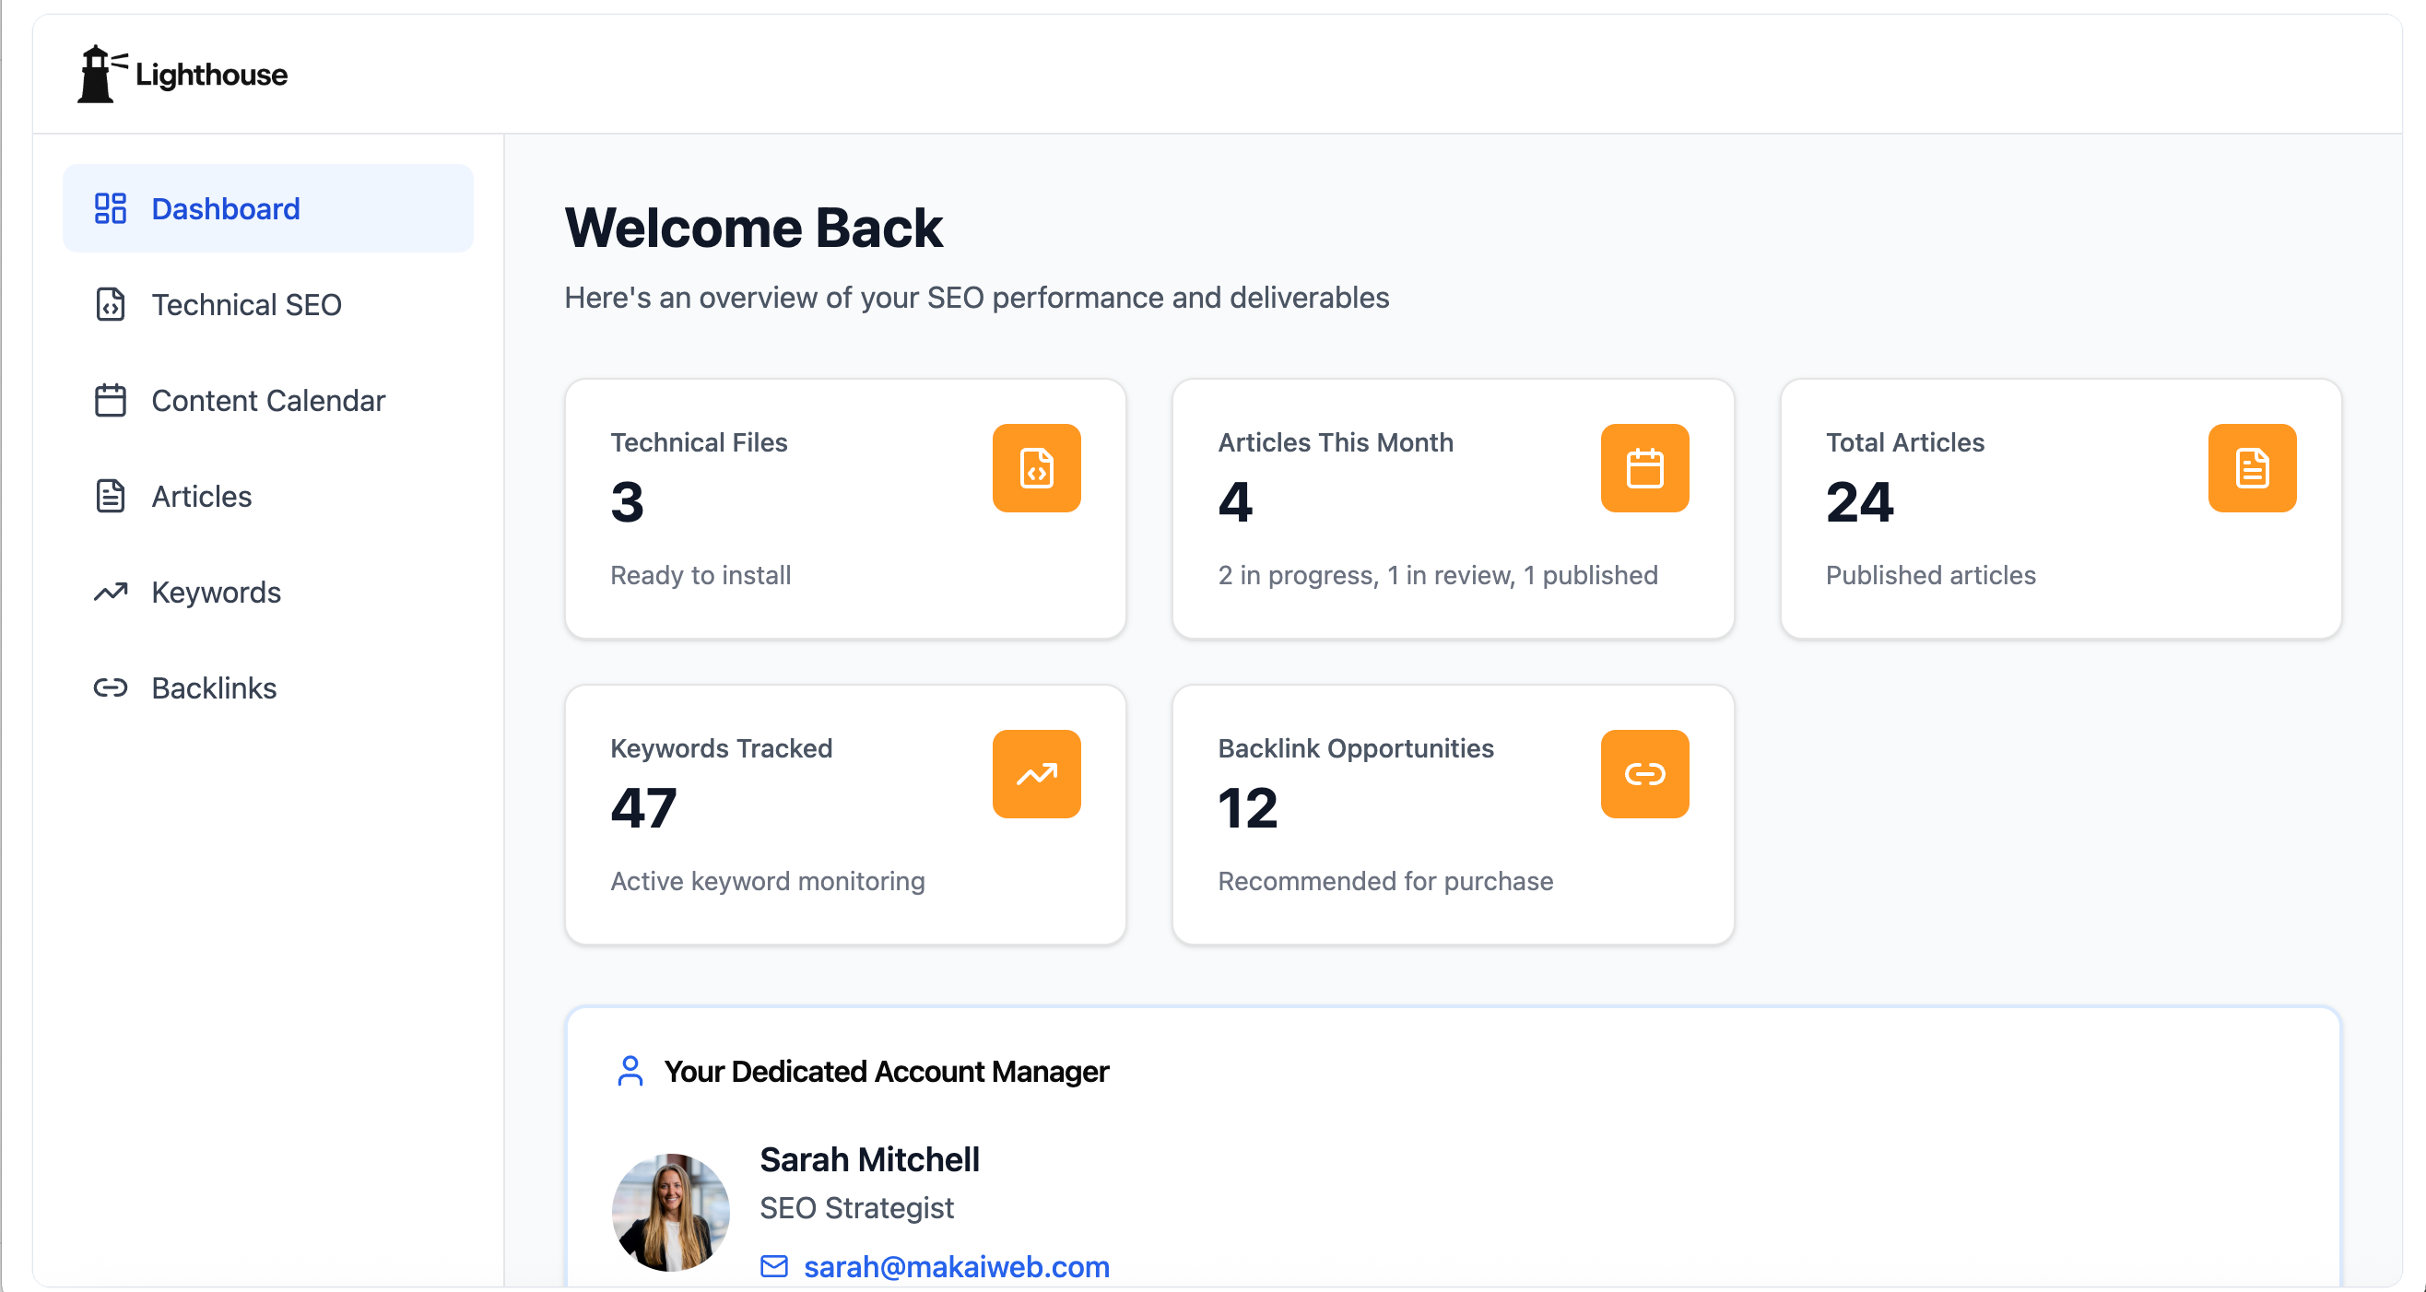Open the Keywords Tracked stat card
The image size is (2426, 1292).
(x=844, y=815)
